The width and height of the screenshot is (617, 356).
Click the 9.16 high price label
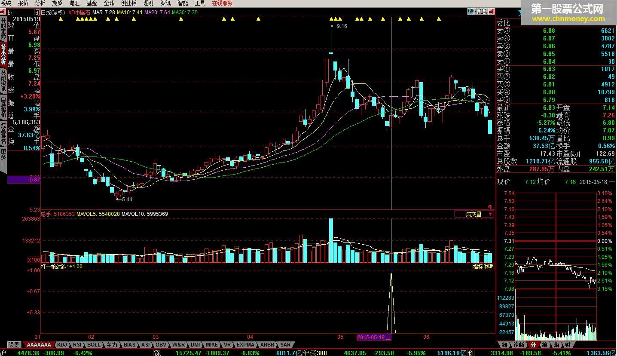[342, 26]
